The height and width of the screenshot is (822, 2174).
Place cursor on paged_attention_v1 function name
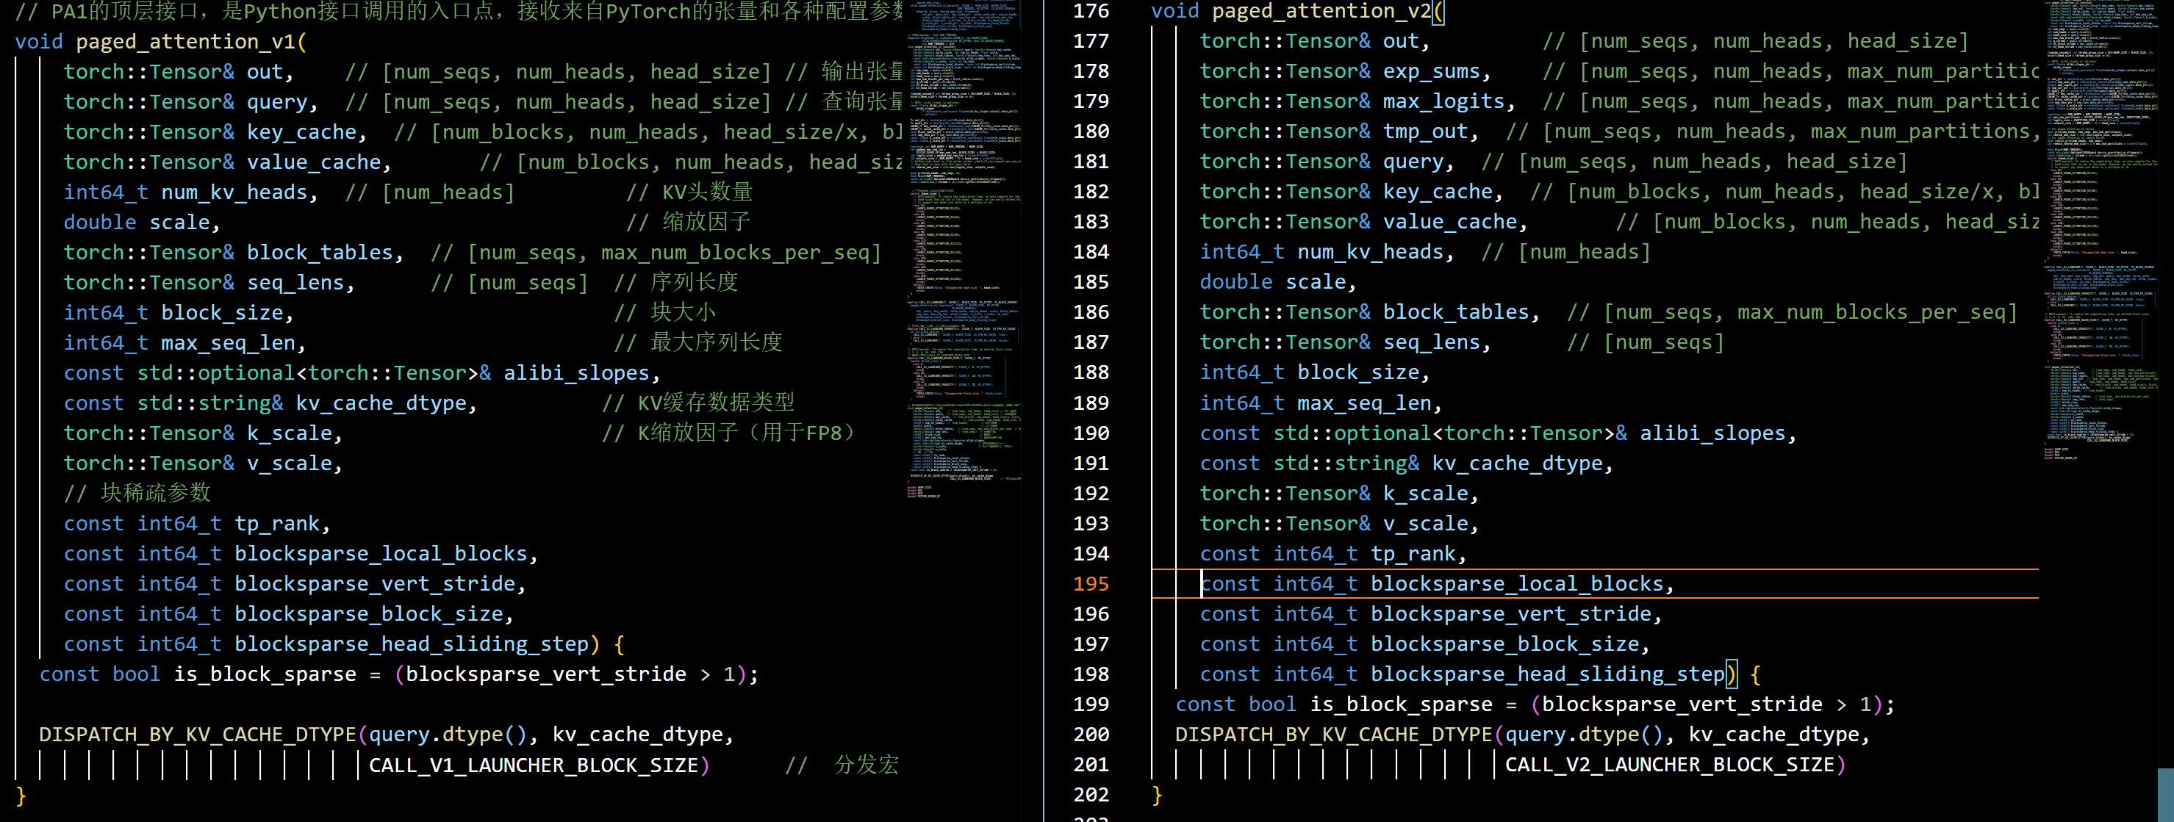(x=186, y=41)
